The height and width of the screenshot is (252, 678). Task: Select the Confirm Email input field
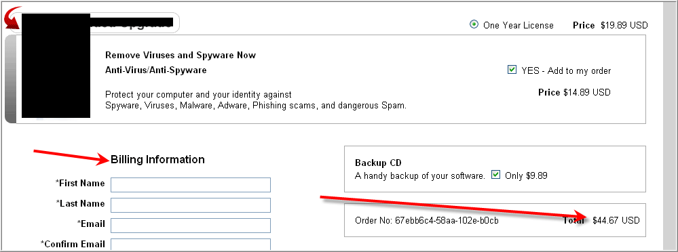(x=191, y=245)
